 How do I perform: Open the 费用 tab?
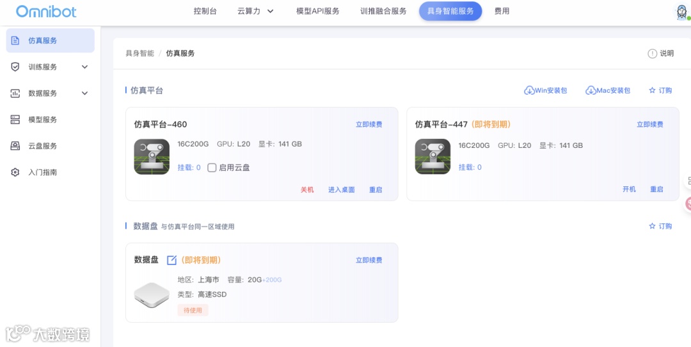502,12
